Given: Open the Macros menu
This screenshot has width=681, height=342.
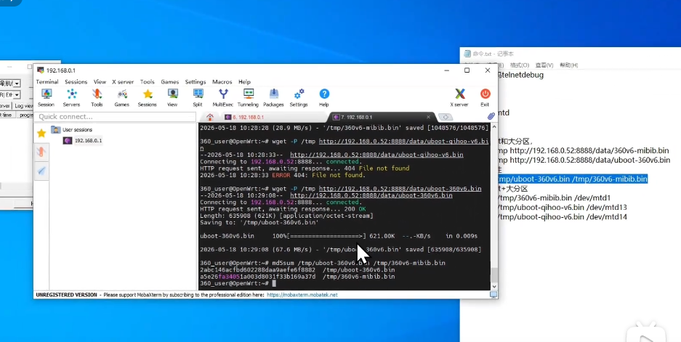Looking at the screenshot, I should [x=222, y=81].
